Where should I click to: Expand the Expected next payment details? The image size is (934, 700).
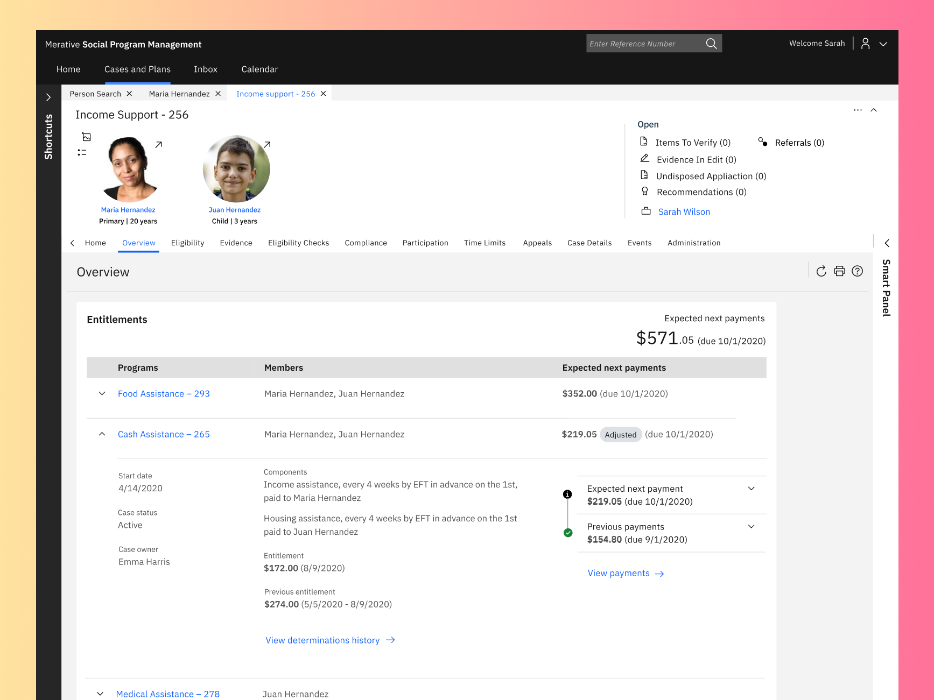pyautogui.click(x=752, y=489)
